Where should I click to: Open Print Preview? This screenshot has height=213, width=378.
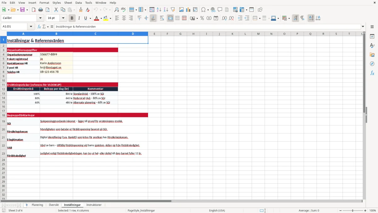click(x=48, y=10)
